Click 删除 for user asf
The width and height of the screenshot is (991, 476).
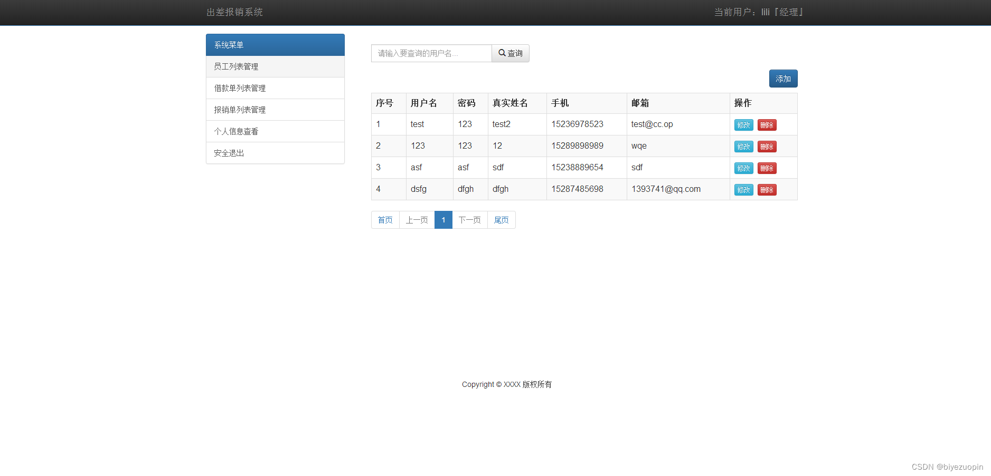coord(767,168)
